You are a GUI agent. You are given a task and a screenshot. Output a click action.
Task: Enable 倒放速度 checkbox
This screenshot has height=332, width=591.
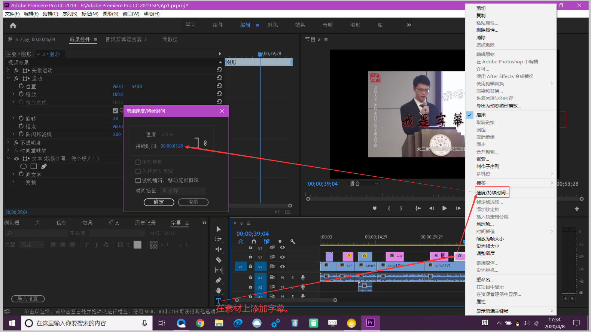pyautogui.click(x=138, y=162)
